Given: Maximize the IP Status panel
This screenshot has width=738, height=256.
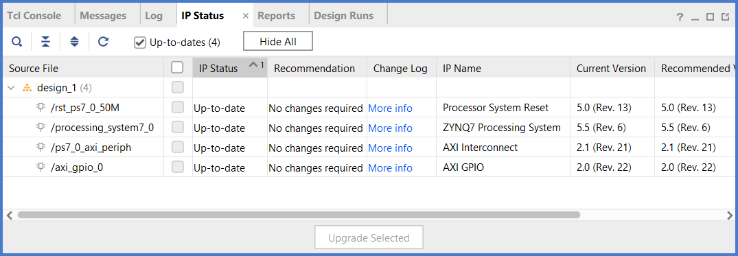Looking at the screenshot, I should (711, 17).
